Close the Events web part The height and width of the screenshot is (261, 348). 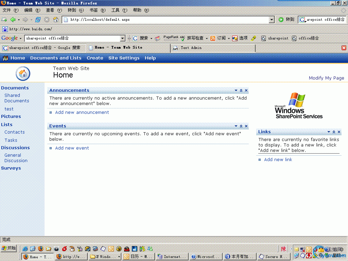(246, 126)
